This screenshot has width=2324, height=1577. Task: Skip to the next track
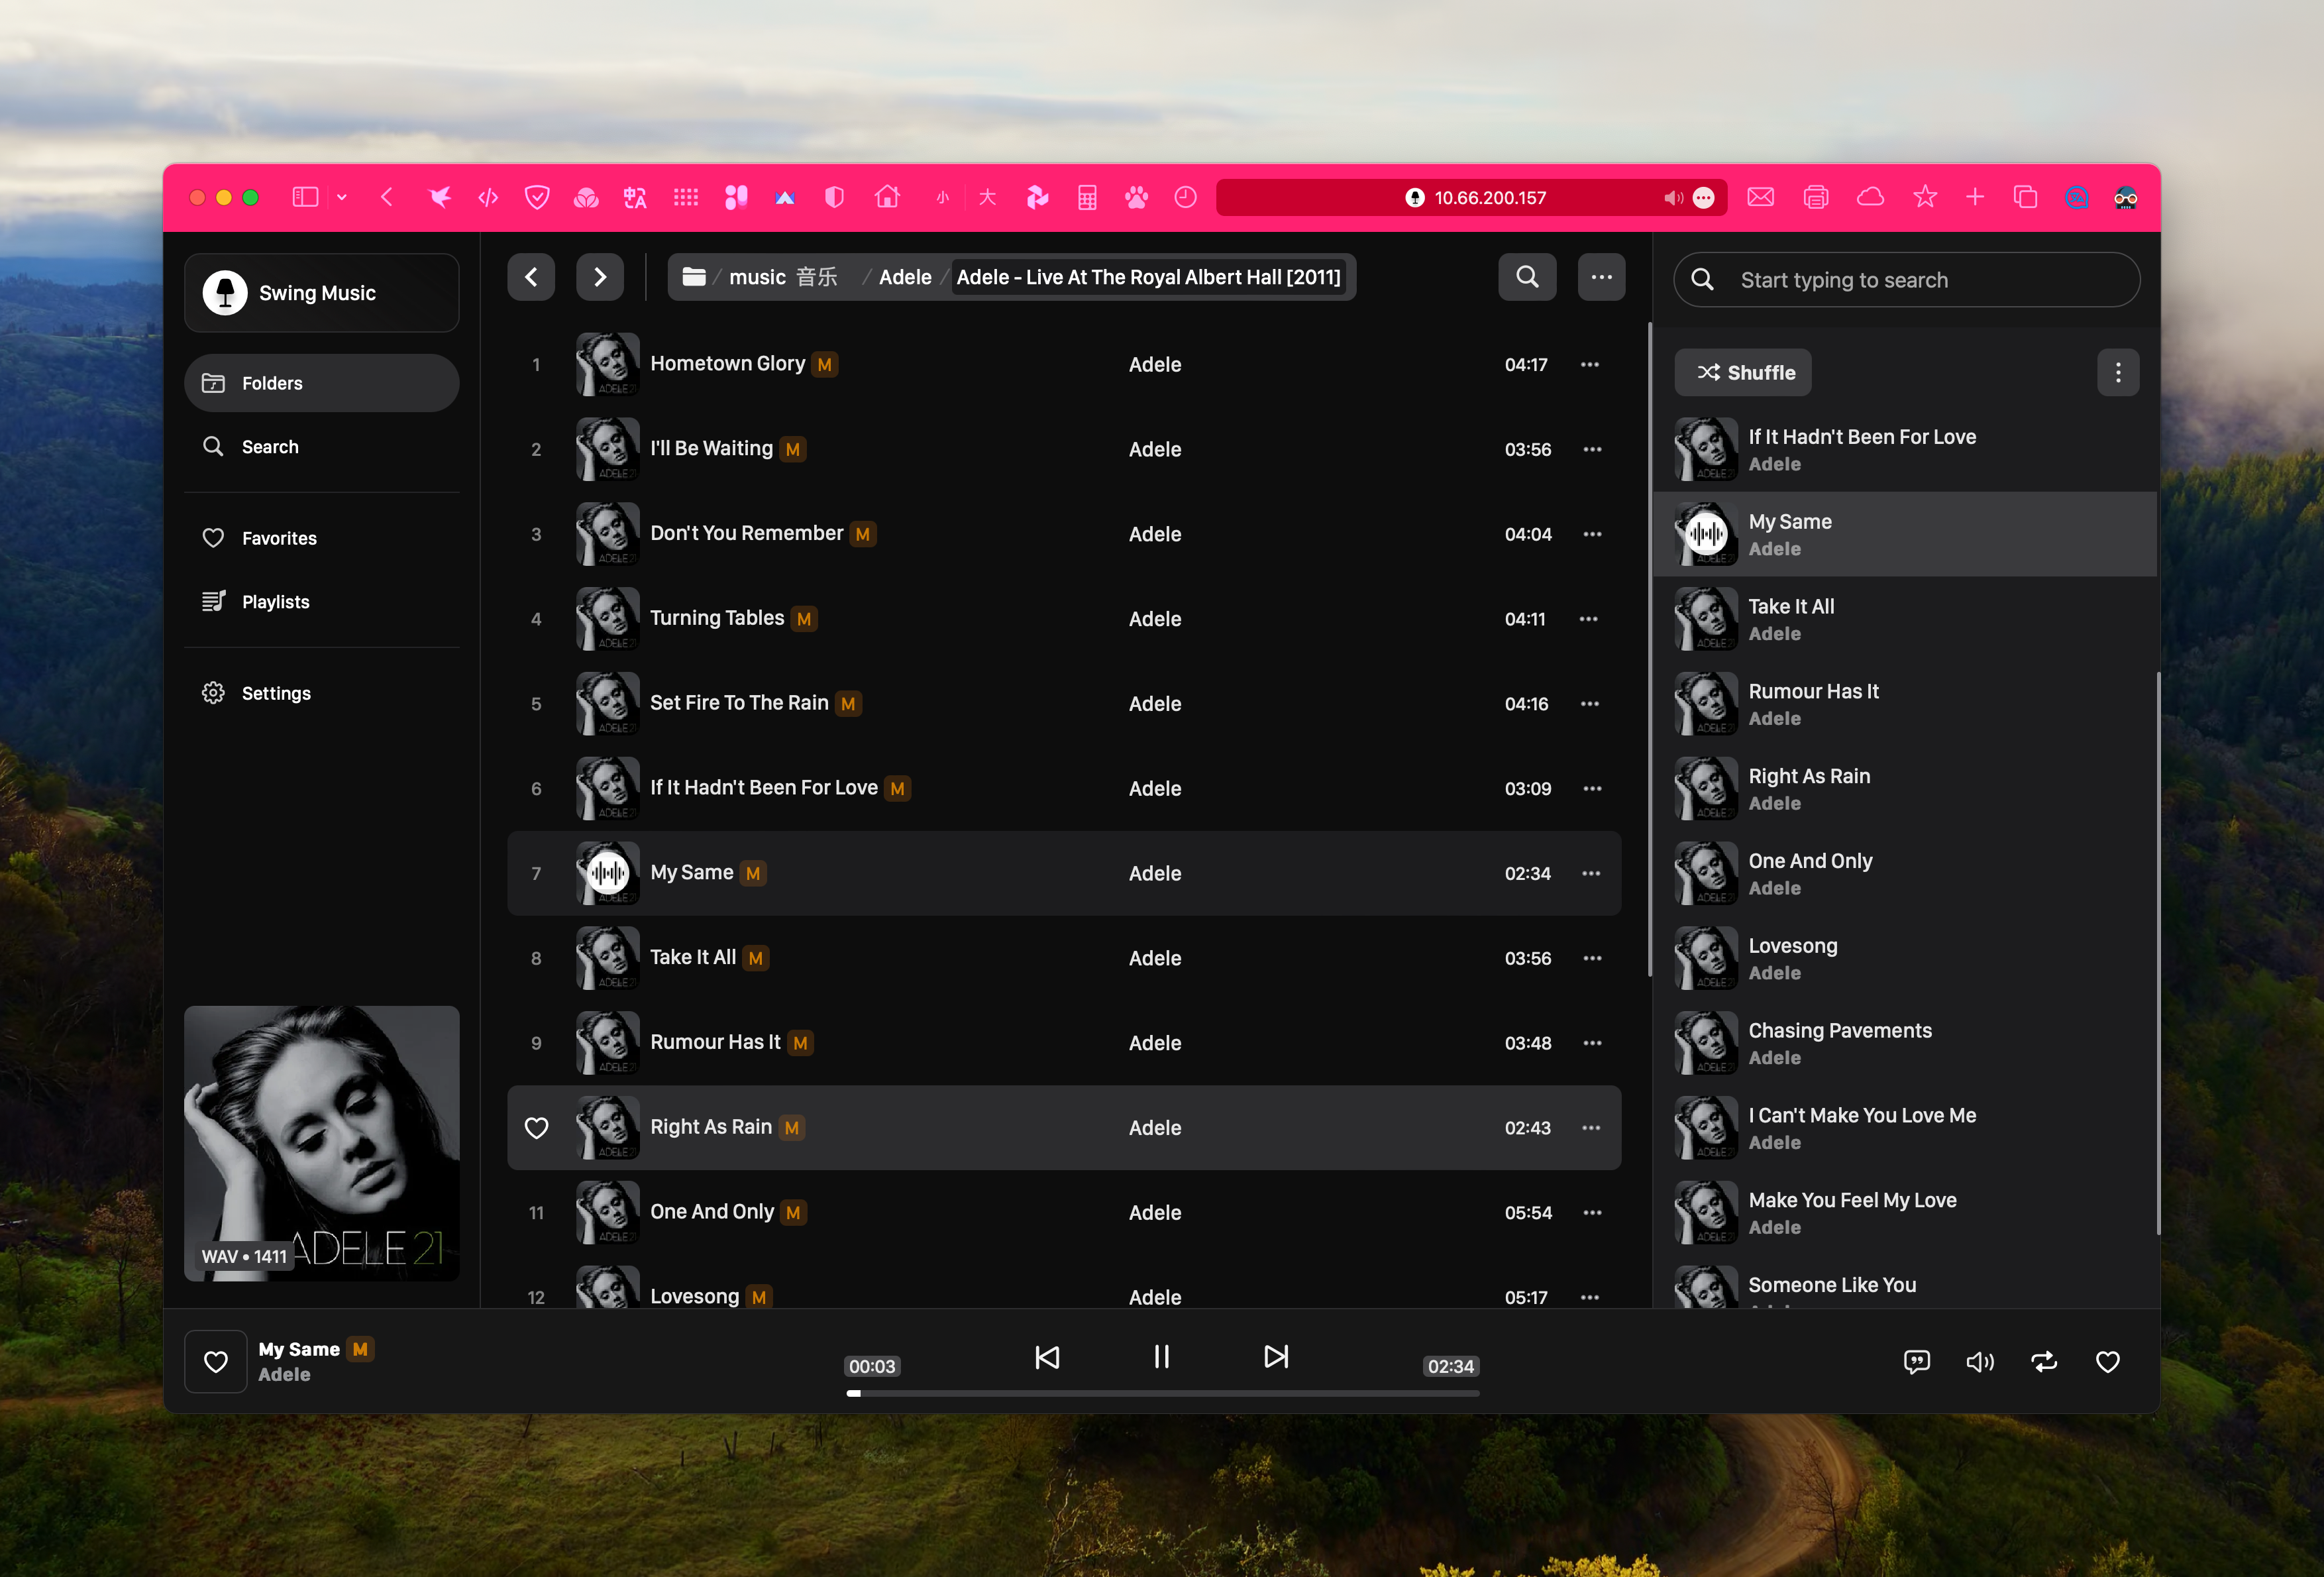tap(1275, 1357)
